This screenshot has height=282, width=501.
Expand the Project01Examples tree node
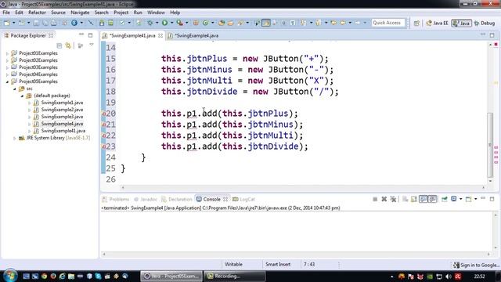coord(7,53)
